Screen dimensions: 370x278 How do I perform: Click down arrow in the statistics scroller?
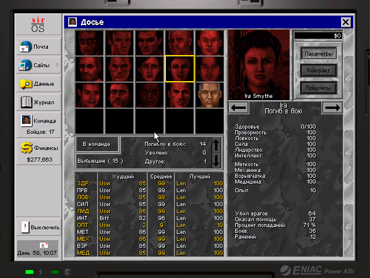coord(216,160)
